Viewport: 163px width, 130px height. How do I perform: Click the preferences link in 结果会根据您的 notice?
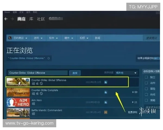point(157,58)
